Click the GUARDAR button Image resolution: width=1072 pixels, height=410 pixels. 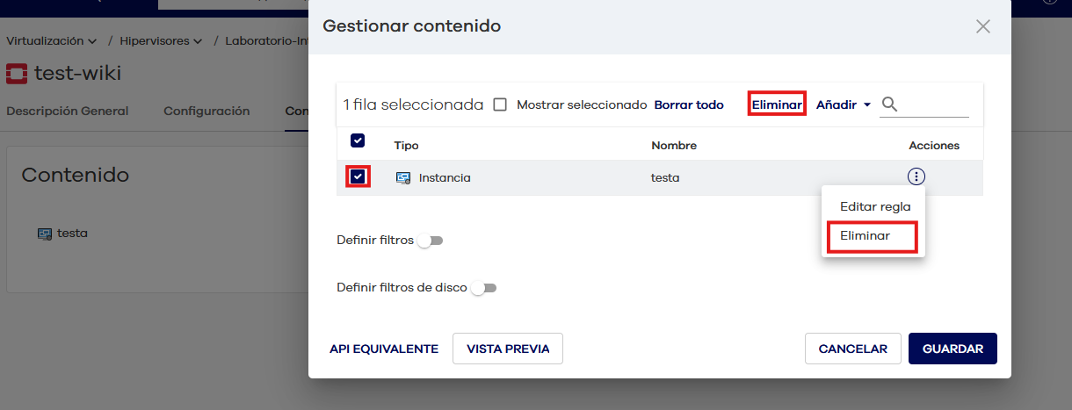click(952, 349)
